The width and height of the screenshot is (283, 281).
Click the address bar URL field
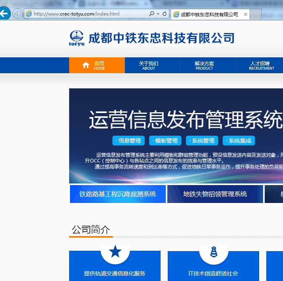tap(97, 14)
